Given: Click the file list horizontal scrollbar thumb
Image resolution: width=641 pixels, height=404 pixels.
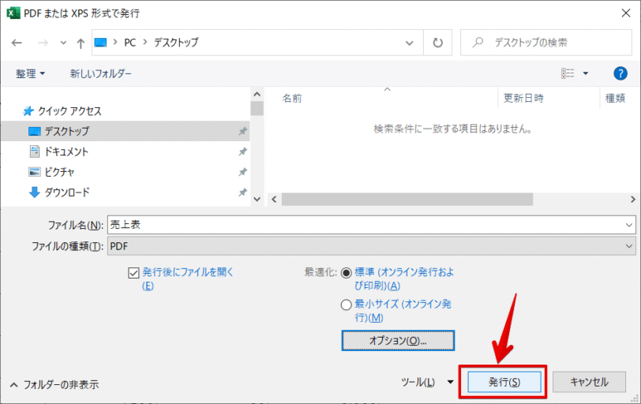Looking at the screenshot, I should 407,200.
